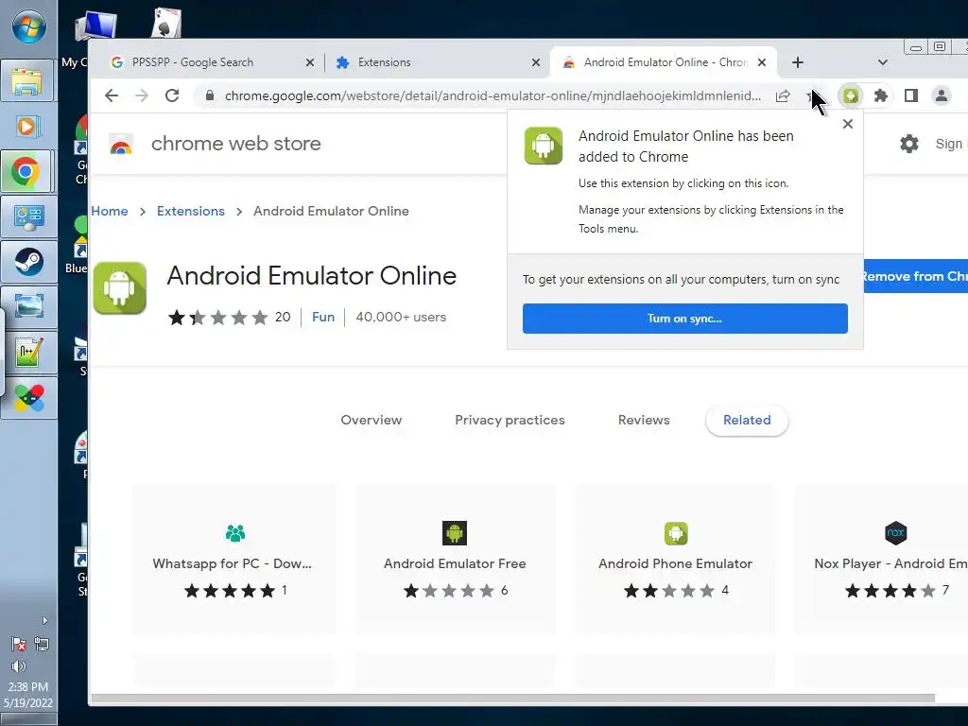The image size is (968, 726).
Task: Open the Extensions breadcrumb link
Action: pyautogui.click(x=191, y=211)
